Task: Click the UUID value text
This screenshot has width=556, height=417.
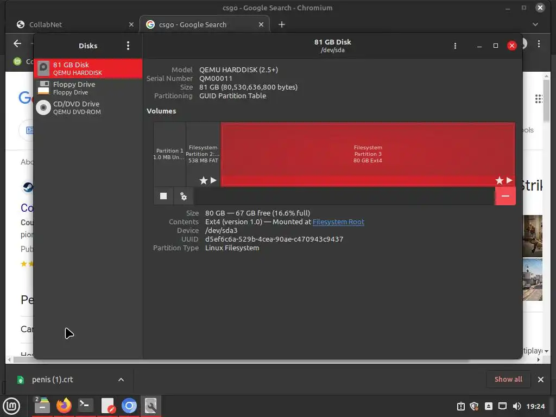Action: pyautogui.click(x=274, y=239)
